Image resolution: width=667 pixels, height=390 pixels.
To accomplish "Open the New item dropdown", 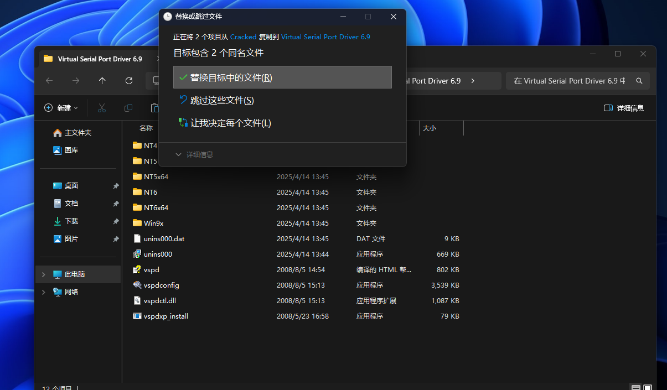I will pyautogui.click(x=61, y=108).
